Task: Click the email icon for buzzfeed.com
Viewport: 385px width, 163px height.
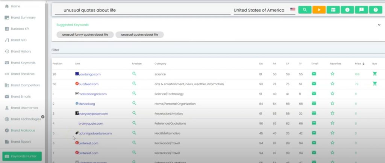Action: point(314,84)
